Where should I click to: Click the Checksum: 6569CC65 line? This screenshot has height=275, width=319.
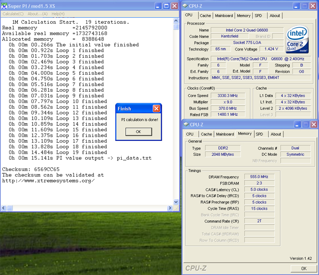(x=31, y=169)
